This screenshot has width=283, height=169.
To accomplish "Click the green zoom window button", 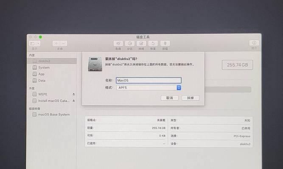I will coord(40,37).
